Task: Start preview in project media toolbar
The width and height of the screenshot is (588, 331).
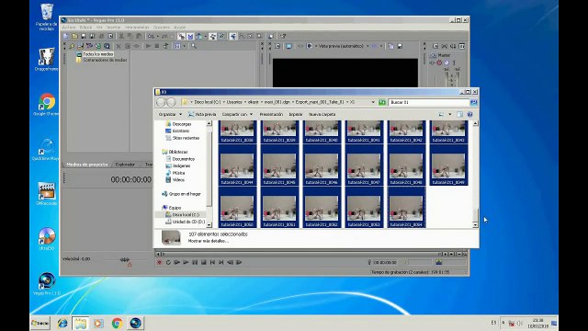Action: tap(148, 46)
